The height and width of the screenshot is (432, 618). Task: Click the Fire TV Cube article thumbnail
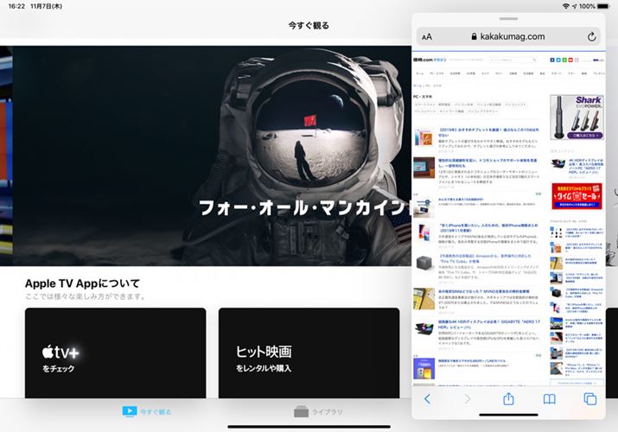[x=424, y=263]
